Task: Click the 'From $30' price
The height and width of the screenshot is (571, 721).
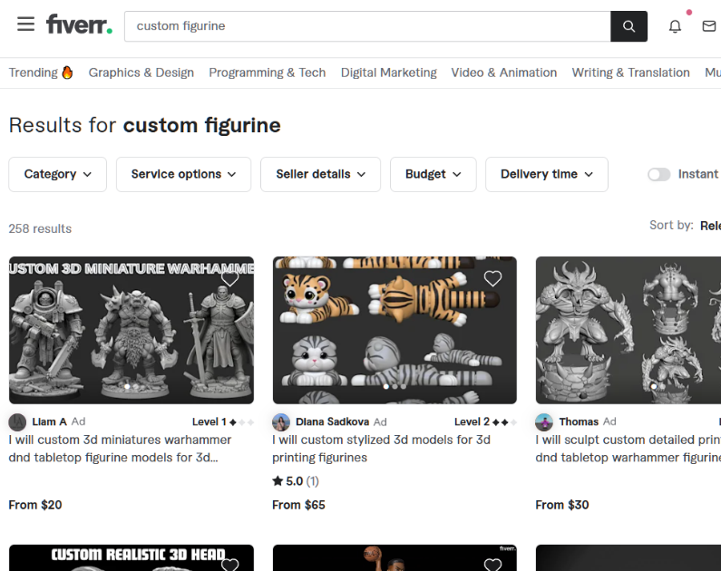Action: point(562,505)
